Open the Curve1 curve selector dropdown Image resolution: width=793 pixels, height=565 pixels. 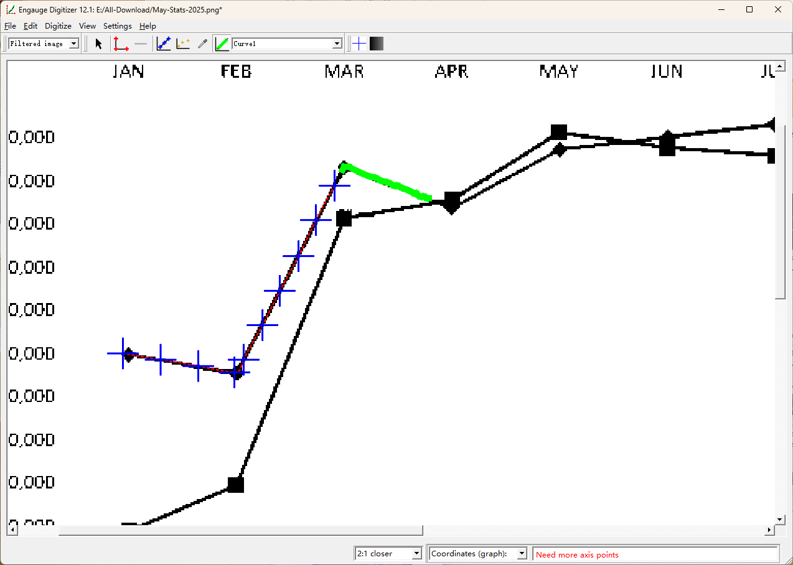click(337, 43)
